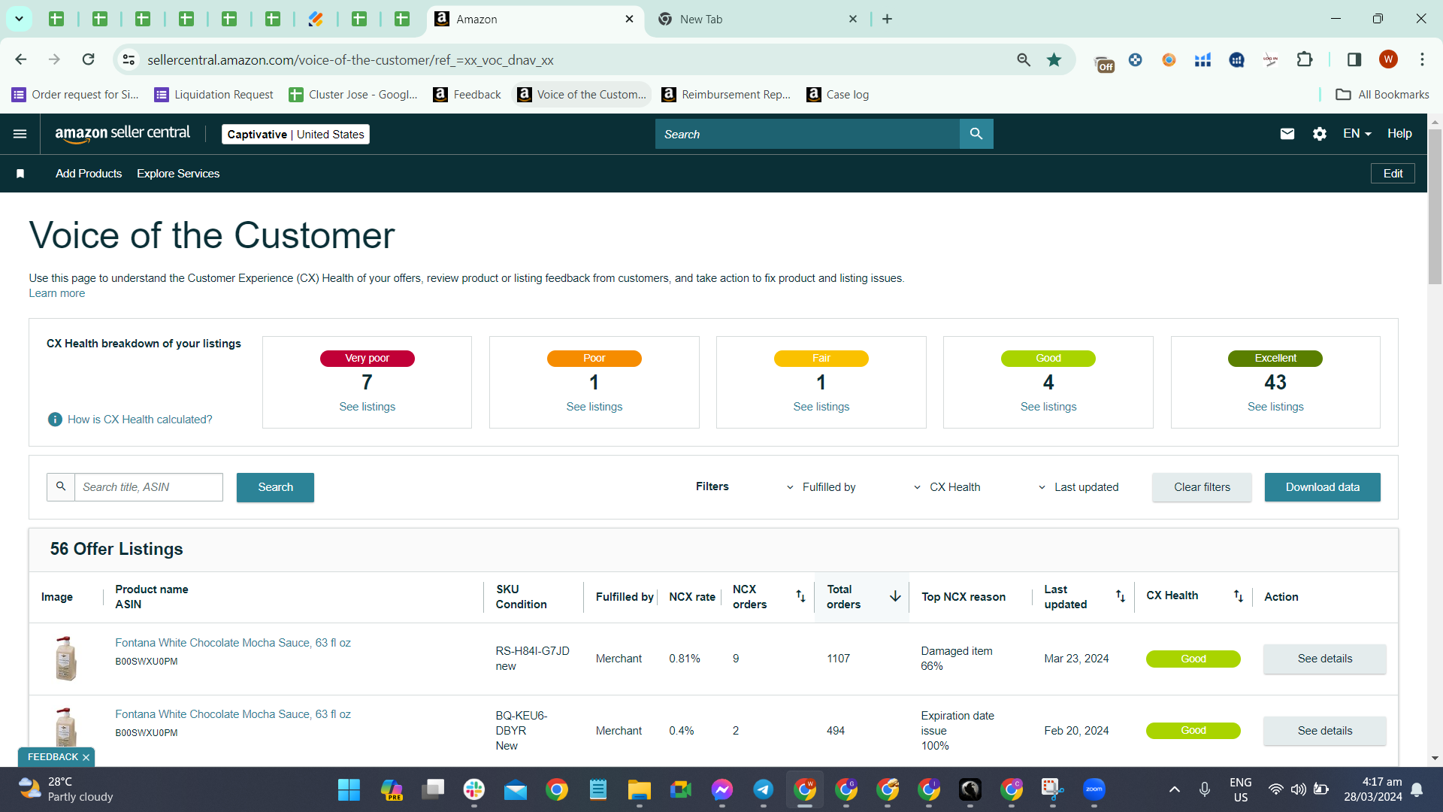
Task: Go back with the browser back arrow
Action: point(21,59)
